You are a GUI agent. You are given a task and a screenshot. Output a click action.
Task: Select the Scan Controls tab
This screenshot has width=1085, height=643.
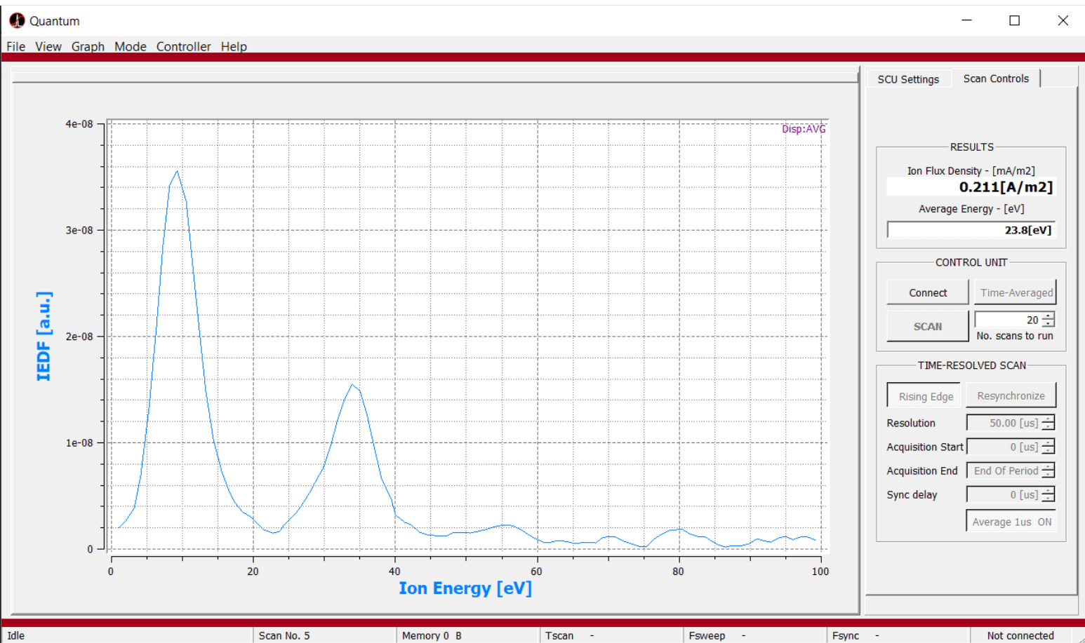coord(995,79)
